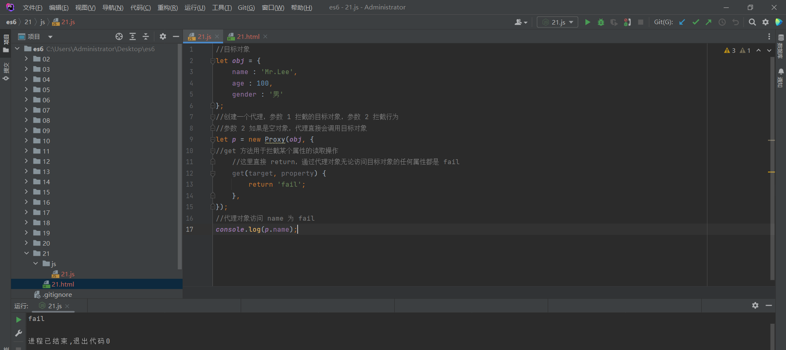Screen dimensions: 786x350
Task: Open Search Everywhere magnifier
Action: [x=752, y=22]
